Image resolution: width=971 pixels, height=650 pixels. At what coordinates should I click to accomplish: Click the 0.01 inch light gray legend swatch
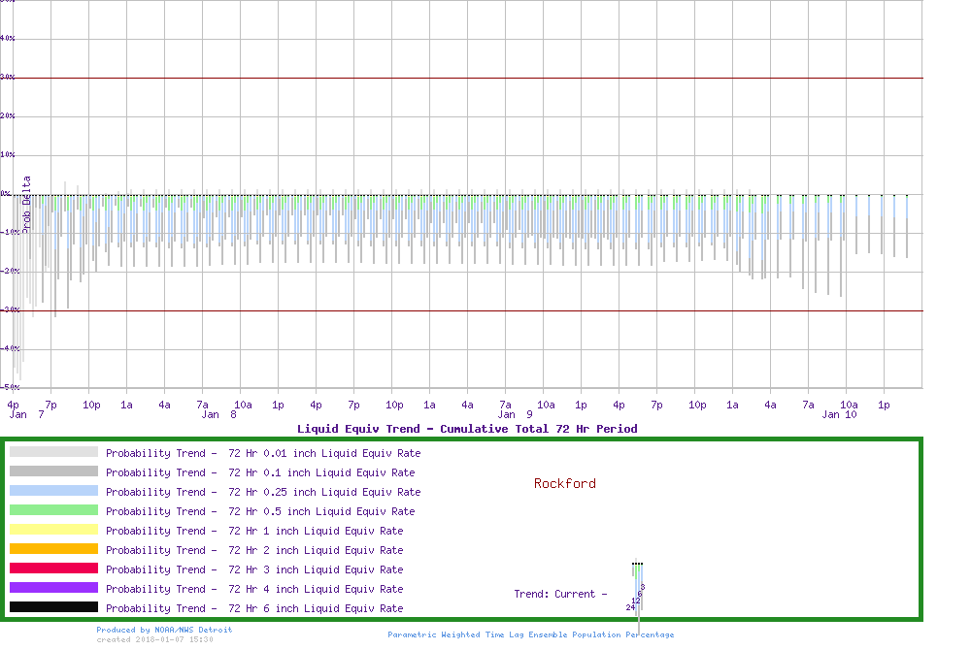(53, 452)
